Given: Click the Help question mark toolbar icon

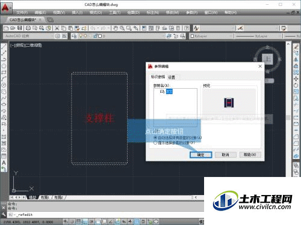Looking at the screenshot, I should (x=187, y=28).
